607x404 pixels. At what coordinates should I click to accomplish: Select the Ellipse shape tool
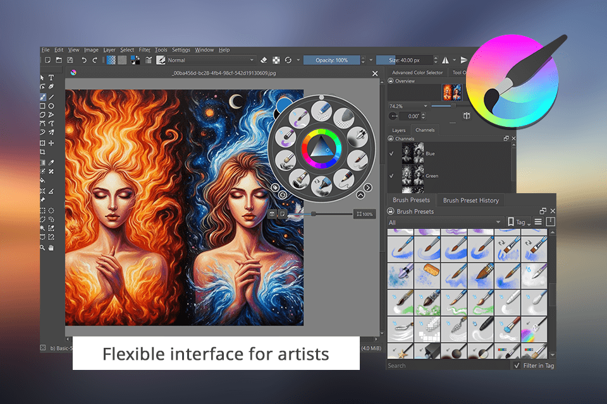[51, 106]
